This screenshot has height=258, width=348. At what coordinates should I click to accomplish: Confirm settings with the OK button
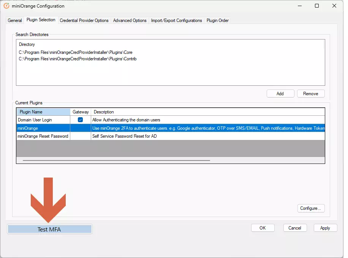263,228
